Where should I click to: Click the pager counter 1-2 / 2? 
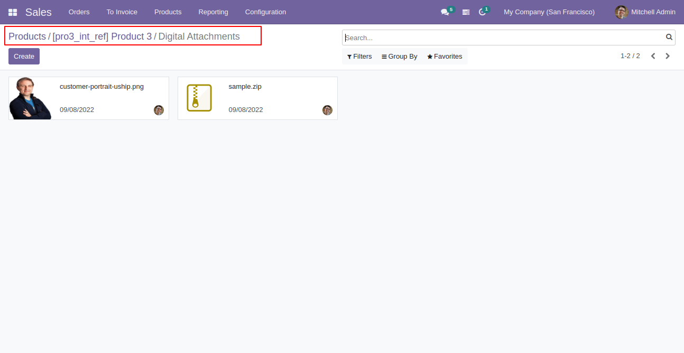pos(630,56)
